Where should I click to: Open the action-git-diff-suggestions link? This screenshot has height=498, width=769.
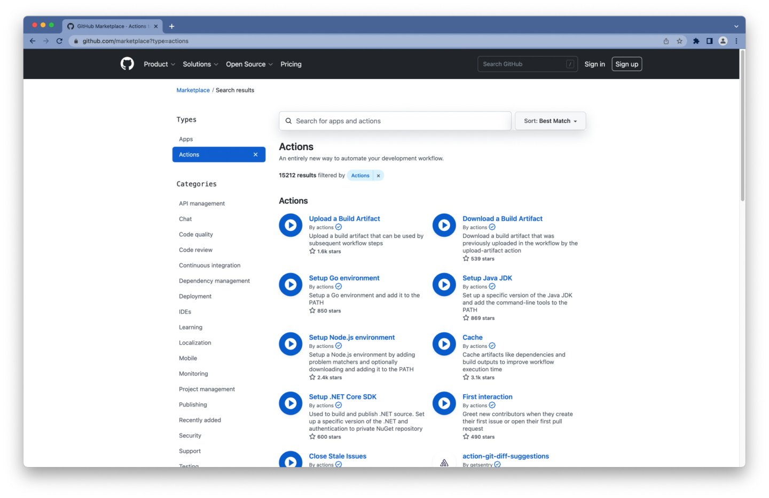506,456
